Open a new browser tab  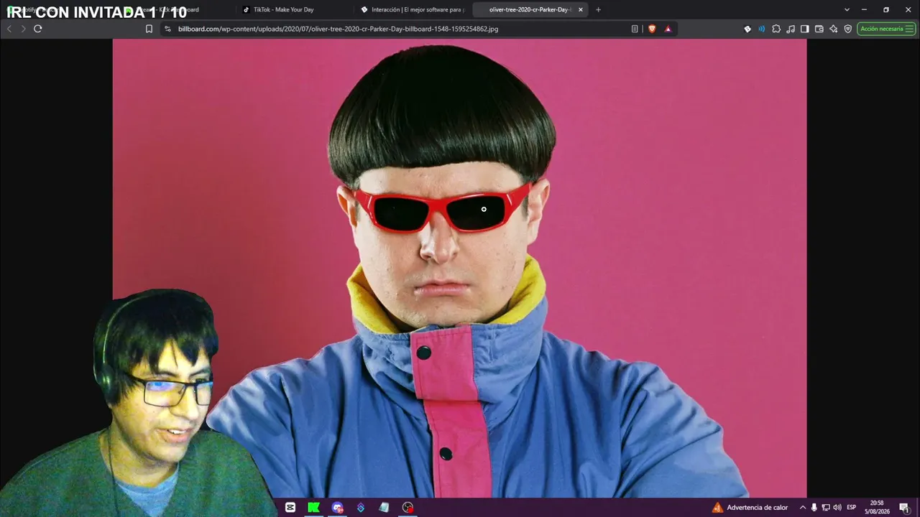[598, 9]
